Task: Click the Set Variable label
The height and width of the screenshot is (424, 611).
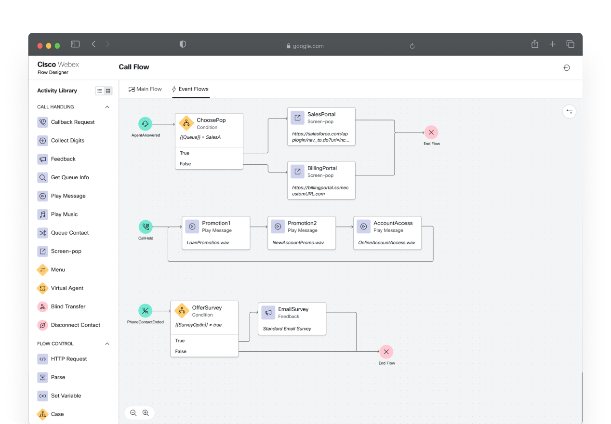Action: (x=66, y=396)
